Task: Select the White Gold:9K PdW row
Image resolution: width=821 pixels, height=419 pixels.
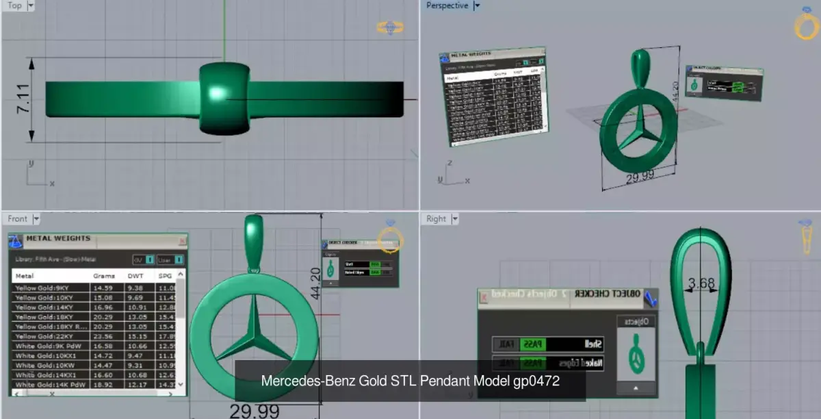Action: coord(94,346)
